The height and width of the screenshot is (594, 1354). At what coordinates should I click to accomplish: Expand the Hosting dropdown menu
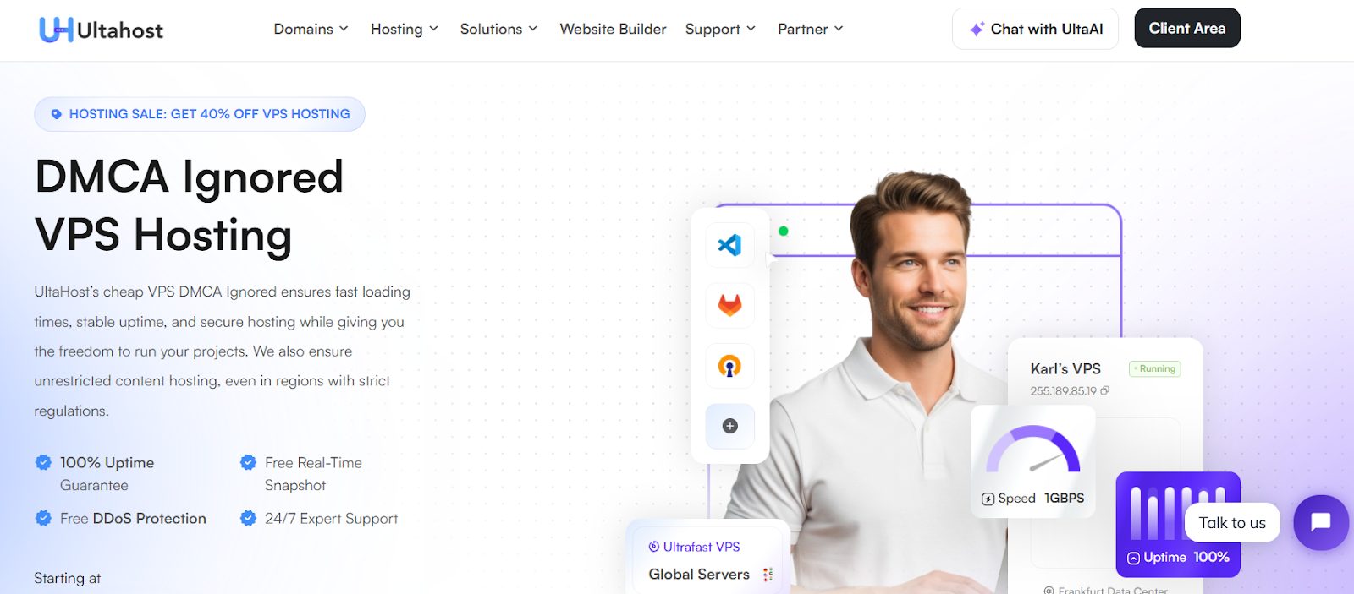405,29
